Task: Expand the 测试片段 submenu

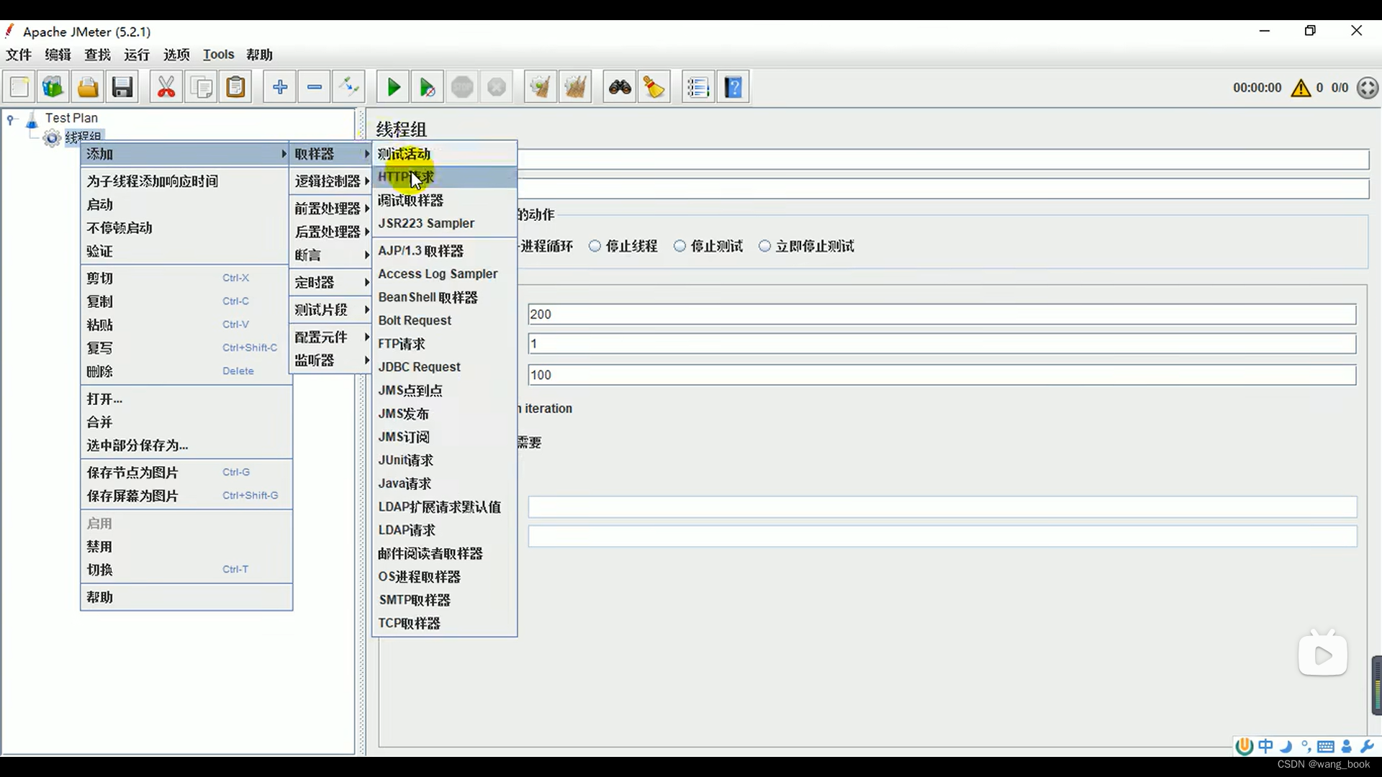Action: pyautogui.click(x=330, y=310)
